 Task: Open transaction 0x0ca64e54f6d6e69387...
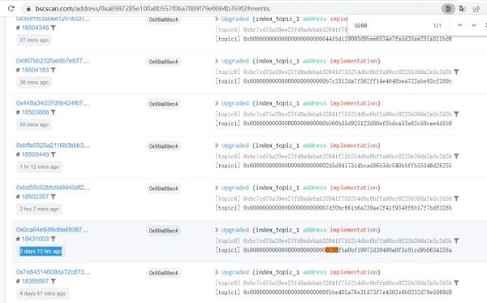point(52,230)
